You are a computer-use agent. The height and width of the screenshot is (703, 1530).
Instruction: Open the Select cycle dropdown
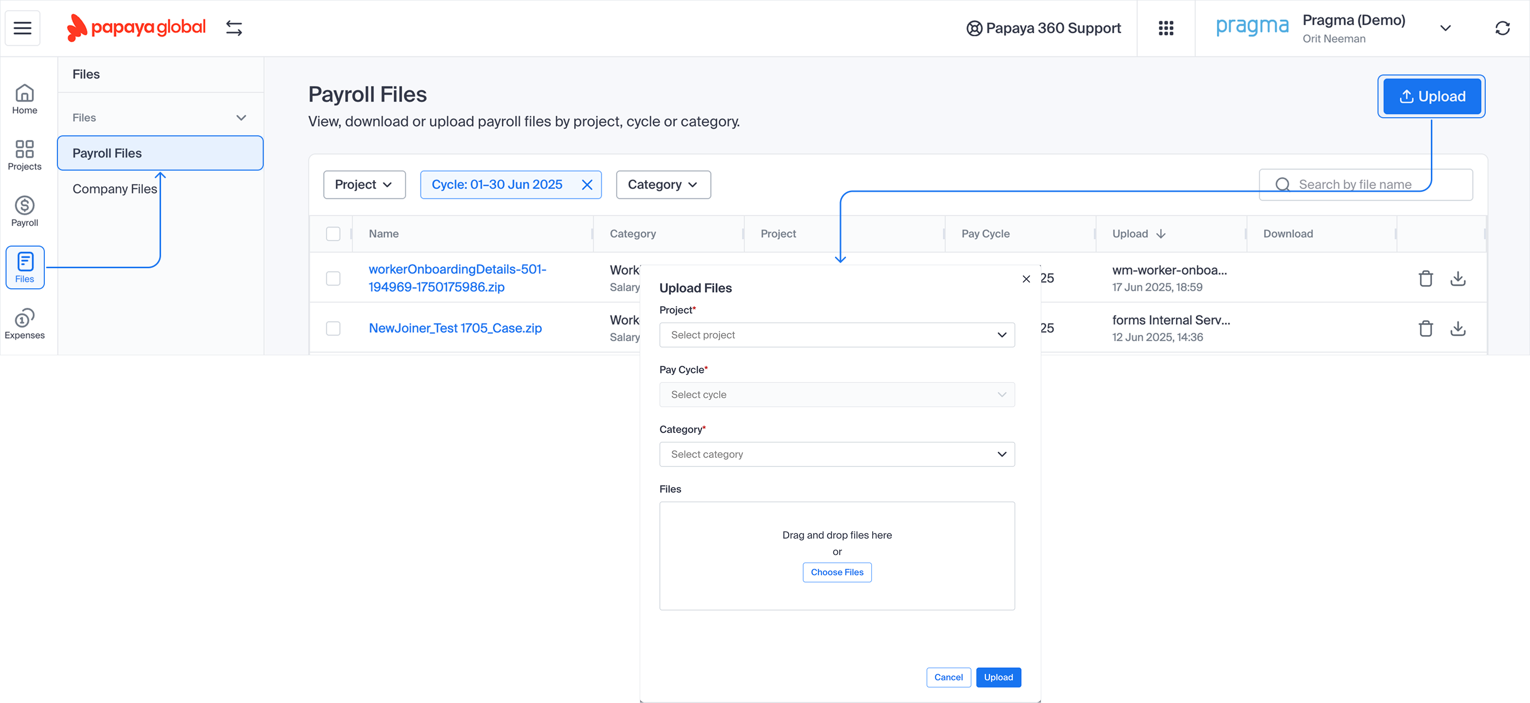coord(836,394)
